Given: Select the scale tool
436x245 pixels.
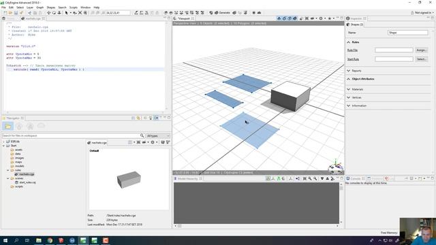Looking at the screenshot, I should click(59, 13).
